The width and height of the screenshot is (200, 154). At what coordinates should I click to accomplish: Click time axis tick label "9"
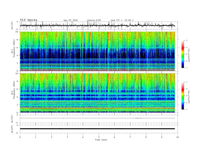(162, 137)
